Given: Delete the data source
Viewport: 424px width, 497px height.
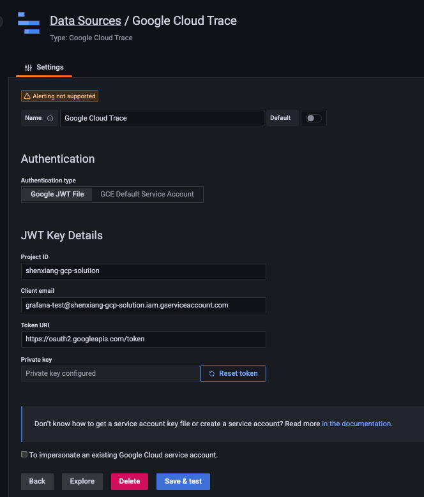Looking at the screenshot, I should pos(130,481).
